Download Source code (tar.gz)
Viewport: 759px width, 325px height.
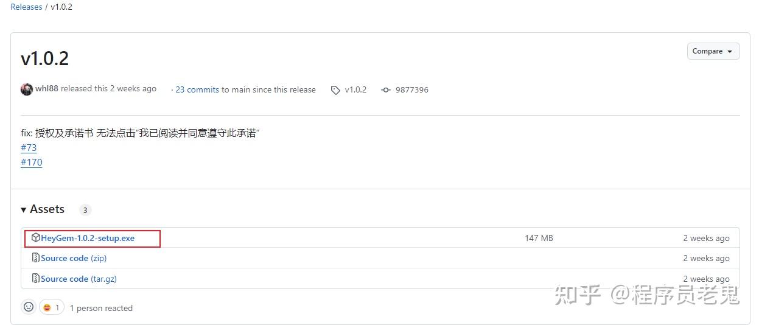coord(79,279)
